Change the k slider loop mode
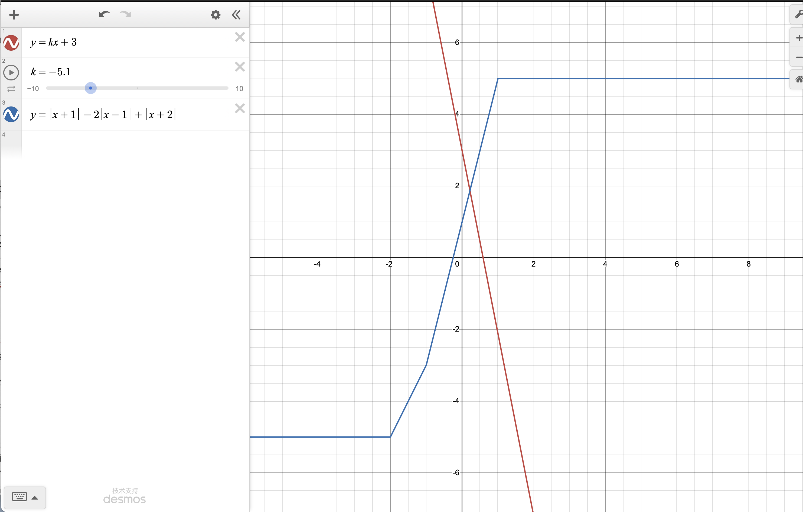Image resolution: width=803 pixels, height=512 pixels. tap(11, 89)
